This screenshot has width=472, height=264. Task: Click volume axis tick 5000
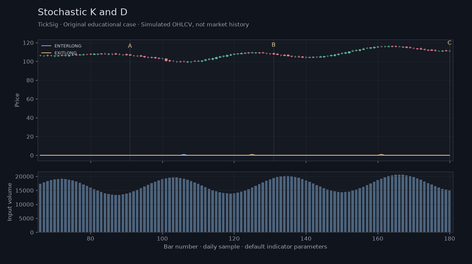coord(26,219)
